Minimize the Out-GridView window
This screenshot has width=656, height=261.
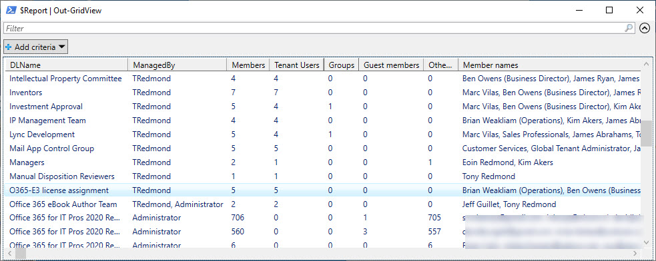click(x=579, y=11)
